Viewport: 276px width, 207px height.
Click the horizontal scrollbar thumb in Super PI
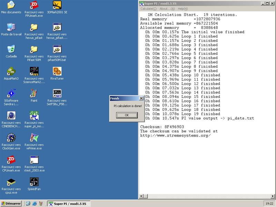145,196
